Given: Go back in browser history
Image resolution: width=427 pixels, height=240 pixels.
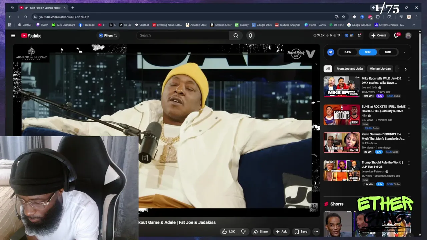Looking at the screenshot, I should pyautogui.click(x=10, y=17).
